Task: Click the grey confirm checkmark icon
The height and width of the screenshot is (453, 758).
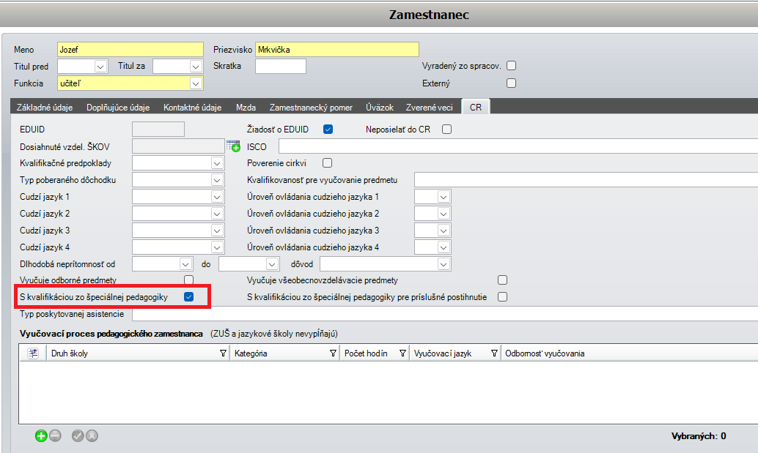Action: coord(78,436)
